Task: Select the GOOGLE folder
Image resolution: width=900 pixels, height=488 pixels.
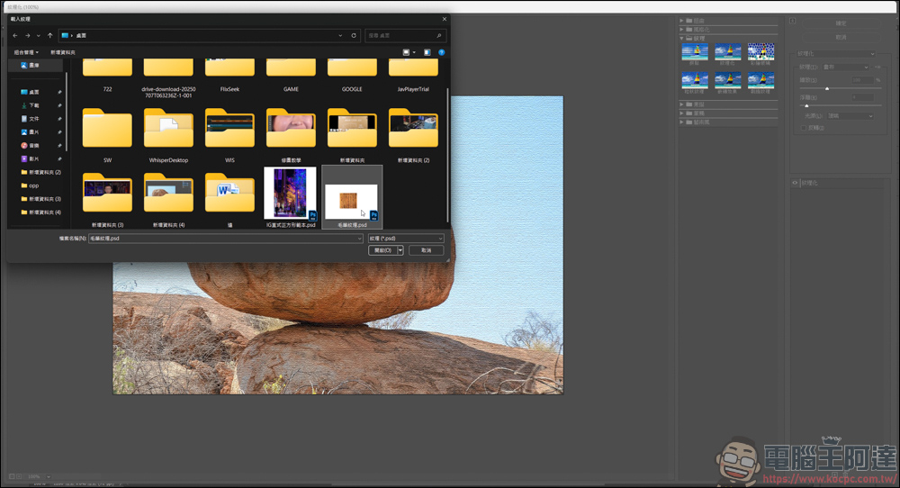Action: tap(352, 76)
